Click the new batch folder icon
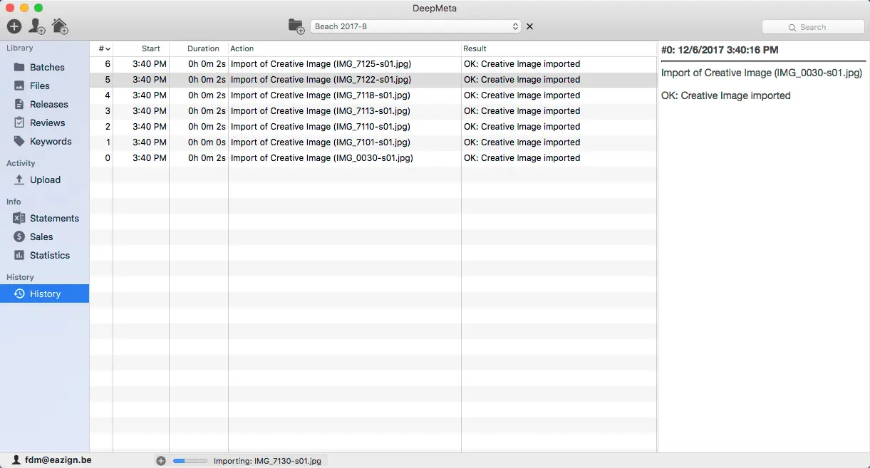Screen dimensions: 870x468 tap(296, 26)
